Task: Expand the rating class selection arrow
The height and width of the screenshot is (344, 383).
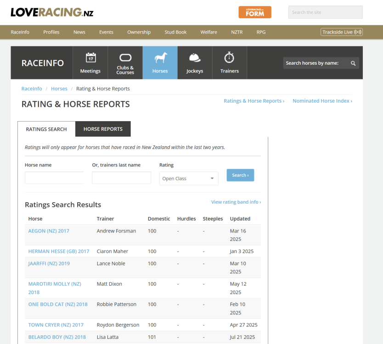Action: tap(212, 178)
